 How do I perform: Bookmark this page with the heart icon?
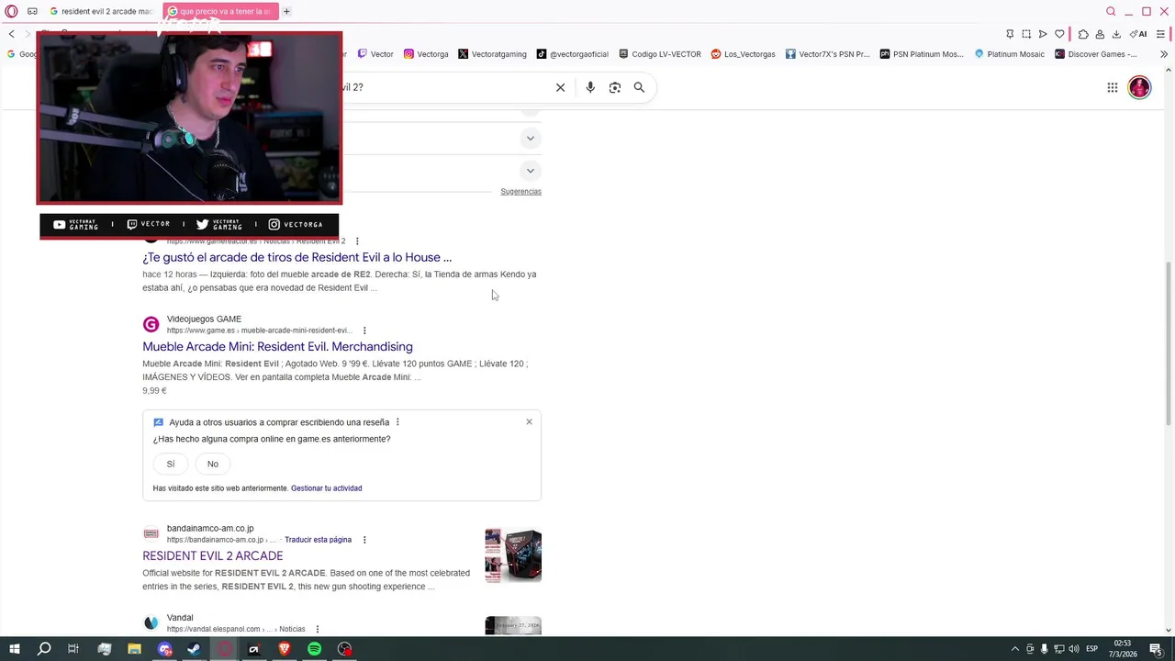pyautogui.click(x=1059, y=34)
